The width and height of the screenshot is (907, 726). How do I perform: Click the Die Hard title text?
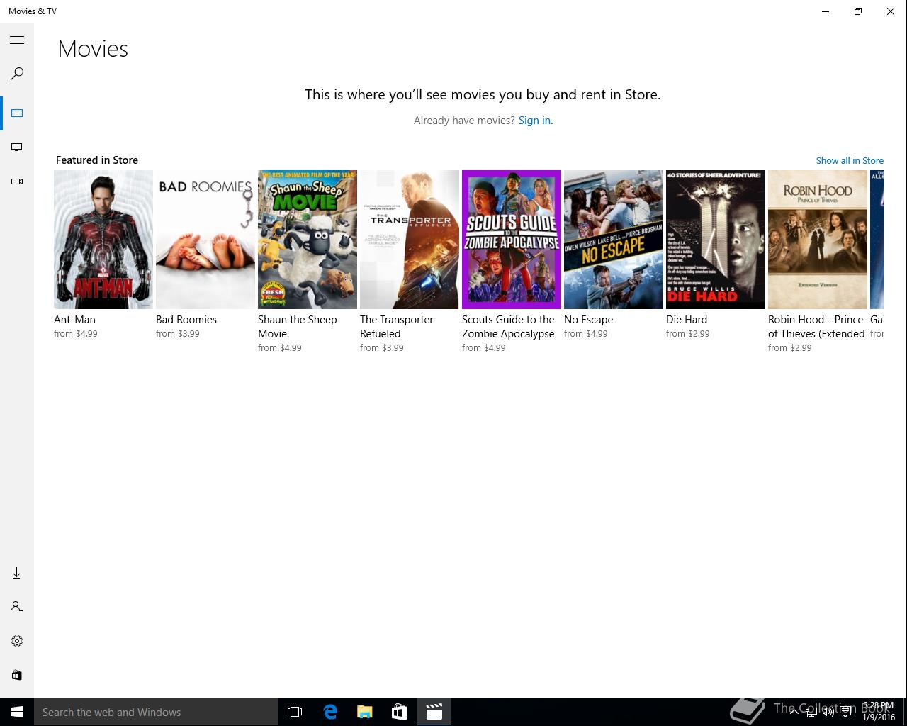(x=687, y=320)
